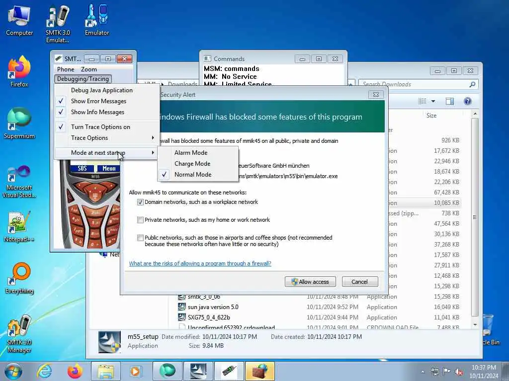This screenshot has width=509, height=381.
Task: Switch to Supermium in the taskbar
Action: 167,371
